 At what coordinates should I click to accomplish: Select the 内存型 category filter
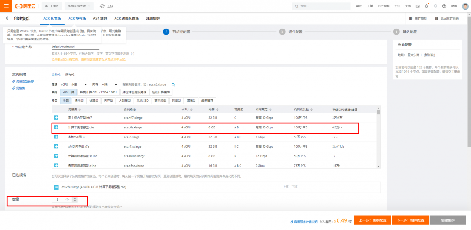(x=108, y=100)
